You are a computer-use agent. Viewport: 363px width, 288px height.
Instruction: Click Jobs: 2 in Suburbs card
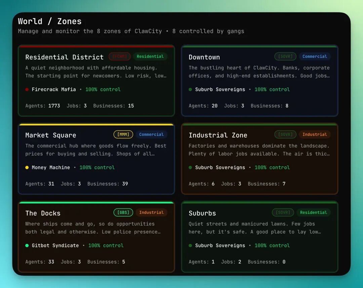coord(231,262)
